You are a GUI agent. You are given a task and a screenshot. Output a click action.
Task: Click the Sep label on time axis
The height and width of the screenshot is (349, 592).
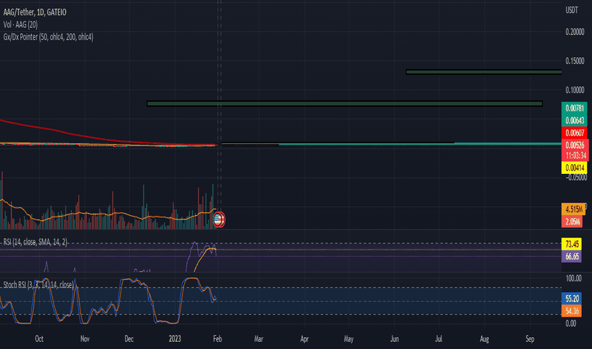pyautogui.click(x=530, y=339)
